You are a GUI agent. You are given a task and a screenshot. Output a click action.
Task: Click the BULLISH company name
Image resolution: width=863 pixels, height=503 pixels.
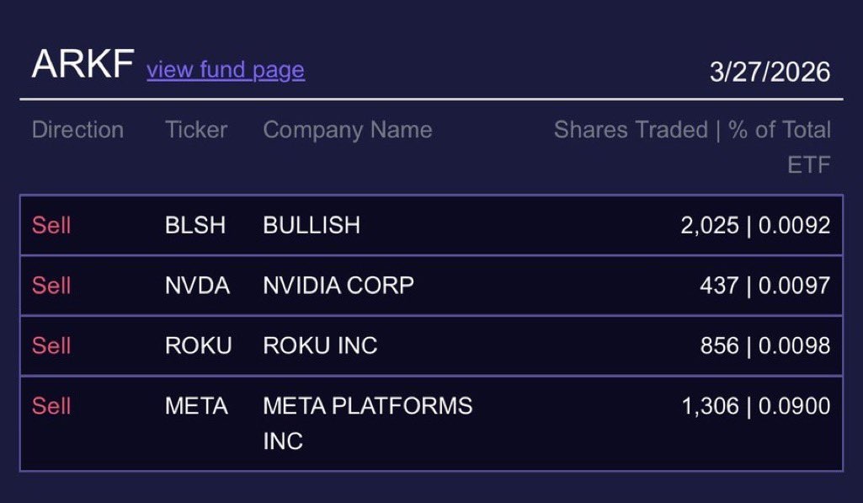click(x=312, y=225)
